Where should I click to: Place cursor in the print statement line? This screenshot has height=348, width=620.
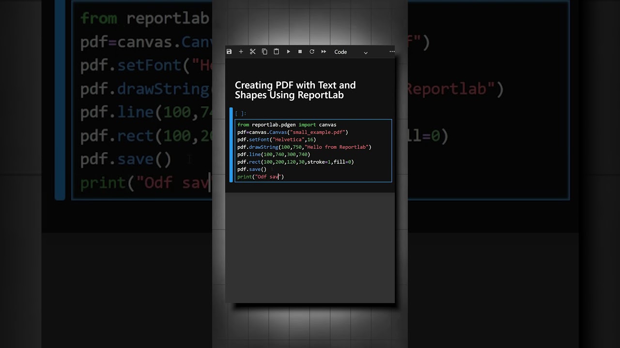point(261,177)
